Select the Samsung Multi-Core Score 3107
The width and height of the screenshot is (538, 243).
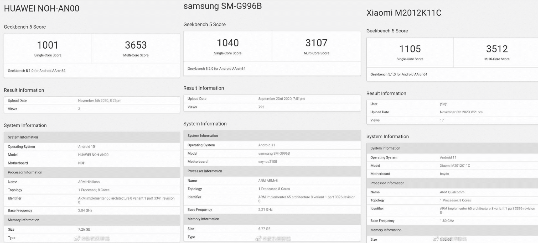(316, 43)
